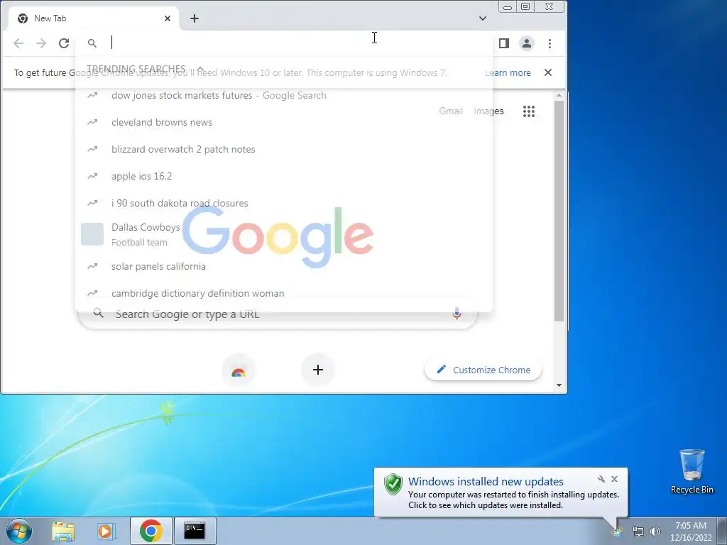Image resolution: width=727 pixels, height=545 pixels.
Task: Open the Web Store shortcut tile
Action: [239, 370]
